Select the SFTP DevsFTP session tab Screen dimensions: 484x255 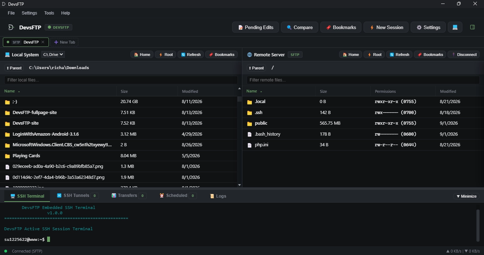[x=26, y=42]
